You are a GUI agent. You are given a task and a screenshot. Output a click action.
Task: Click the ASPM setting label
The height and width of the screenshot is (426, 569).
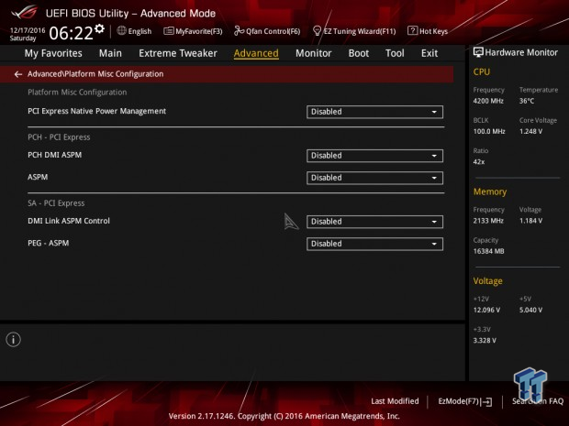tap(38, 177)
